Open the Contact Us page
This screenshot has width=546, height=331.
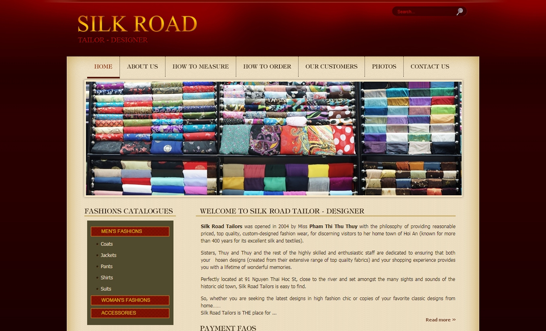429,67
